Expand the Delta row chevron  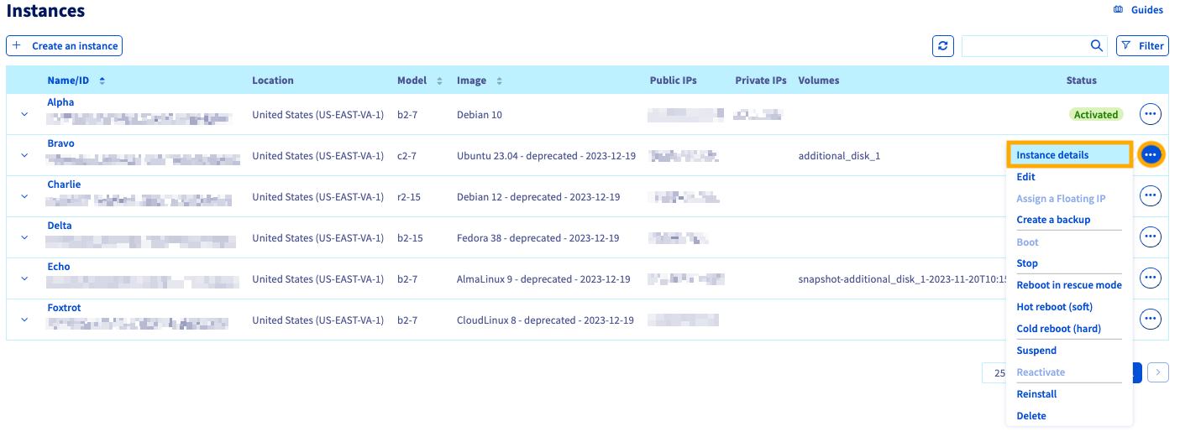tap(24, 237)
